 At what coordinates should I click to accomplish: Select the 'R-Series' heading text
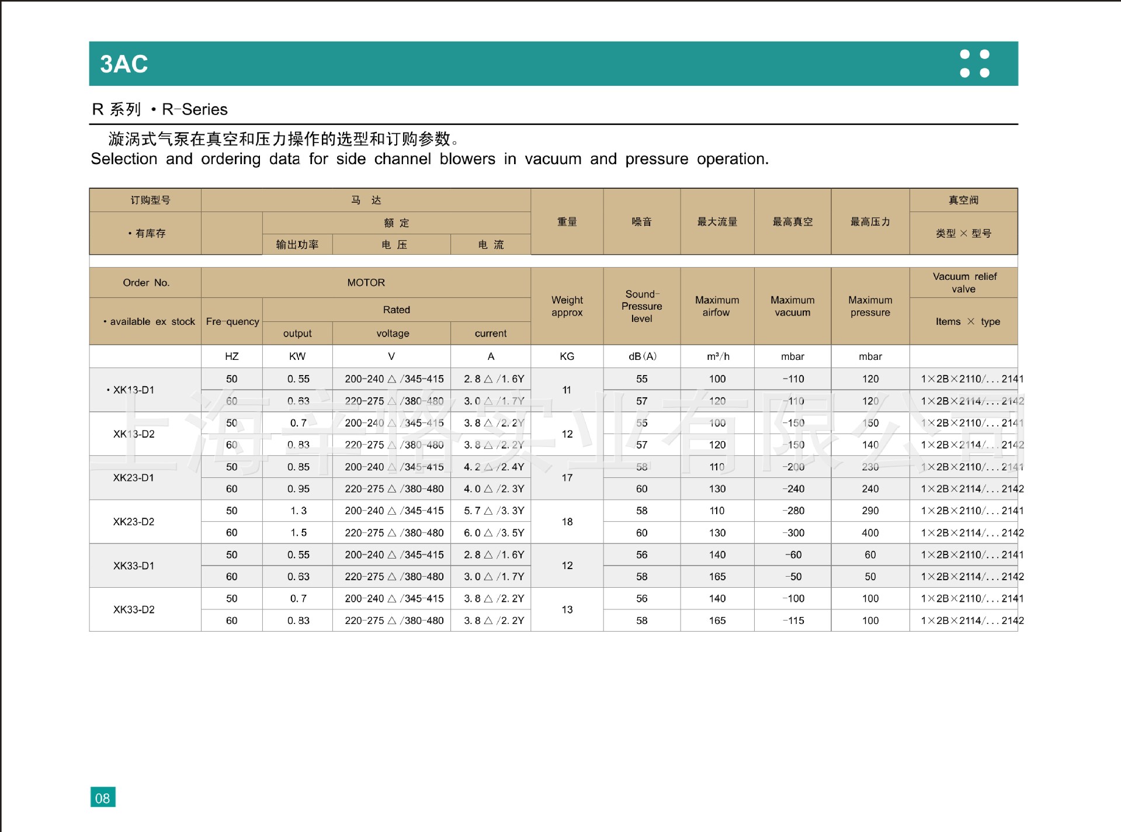tap(195, 109)
